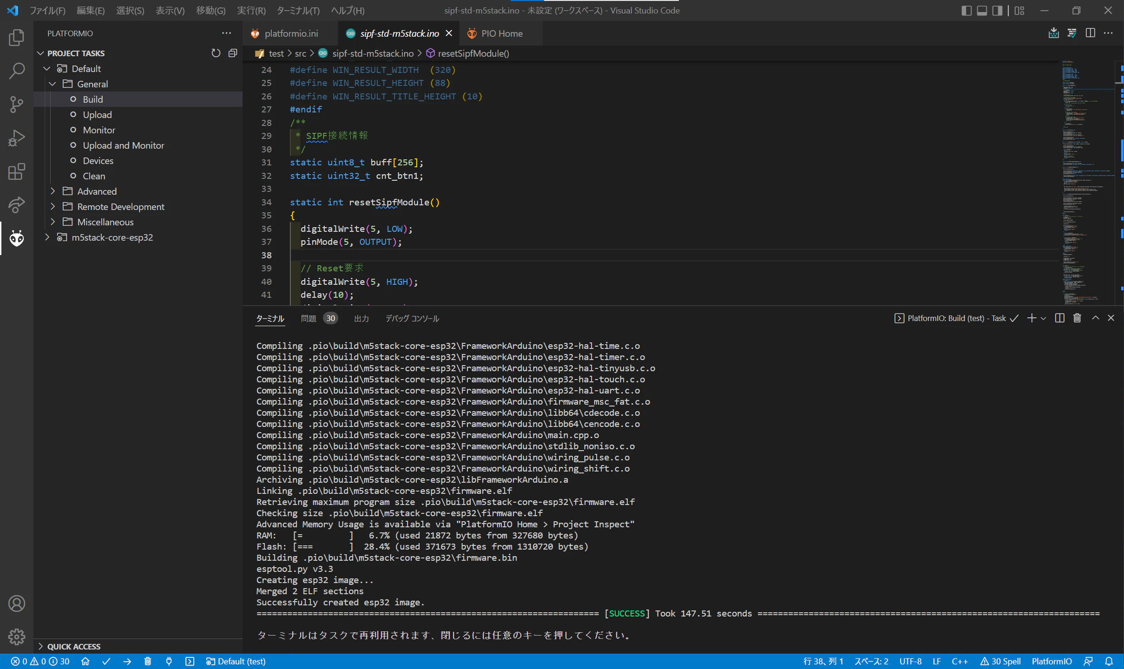Open the Explorer view in activity bar
Screen dimensions: 1124x669
[x=17, y=38]
